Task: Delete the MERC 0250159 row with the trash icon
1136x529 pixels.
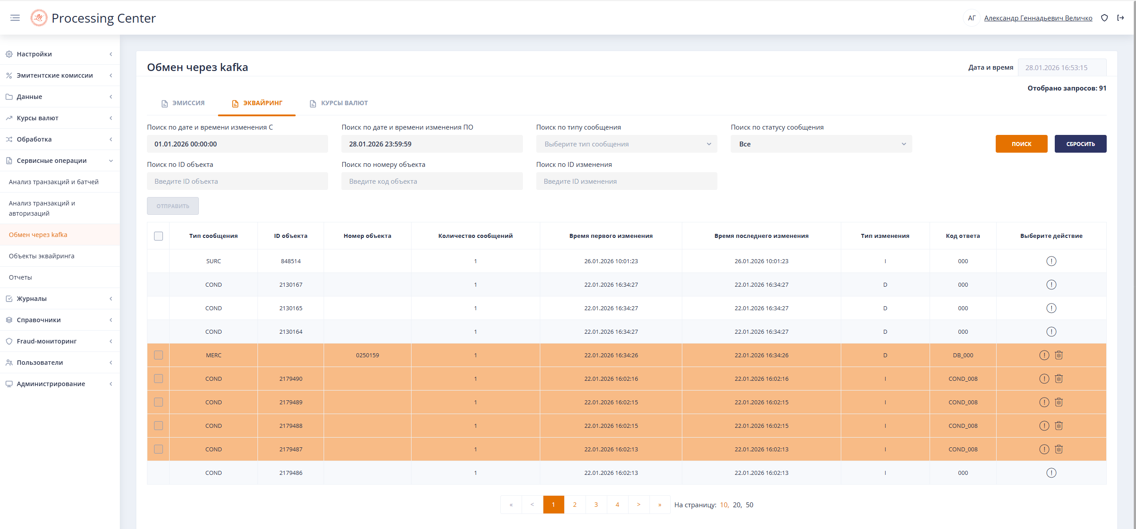Action: pos(1059,355)
